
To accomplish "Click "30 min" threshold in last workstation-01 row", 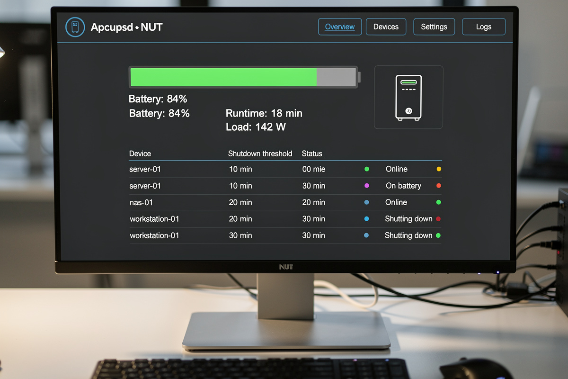I will (x=240, y=235).
